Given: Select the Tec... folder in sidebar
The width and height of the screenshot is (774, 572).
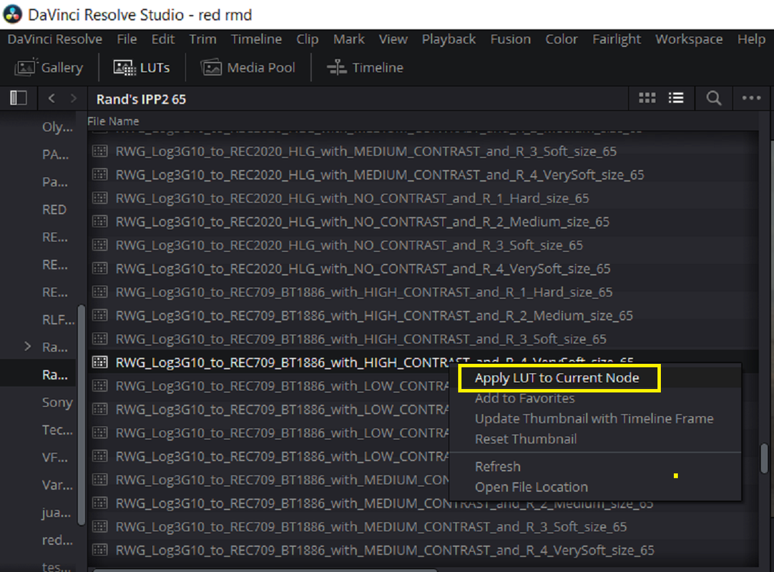Looking at the screenshot, I should (x=57, y=430).
